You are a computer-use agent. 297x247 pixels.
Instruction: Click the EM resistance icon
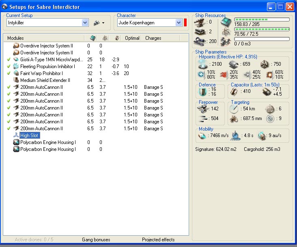[x=201, y=75]
